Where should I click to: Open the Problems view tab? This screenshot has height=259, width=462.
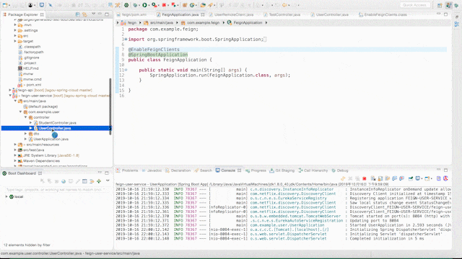[x=127, y=171]
